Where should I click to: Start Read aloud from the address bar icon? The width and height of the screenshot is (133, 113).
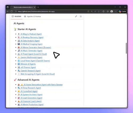95,11
